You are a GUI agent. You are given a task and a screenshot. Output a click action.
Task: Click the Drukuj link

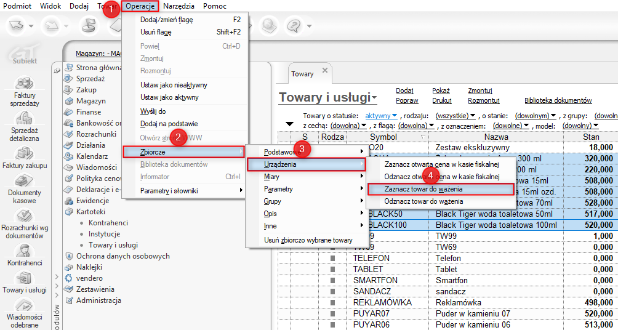pos(441,100)
